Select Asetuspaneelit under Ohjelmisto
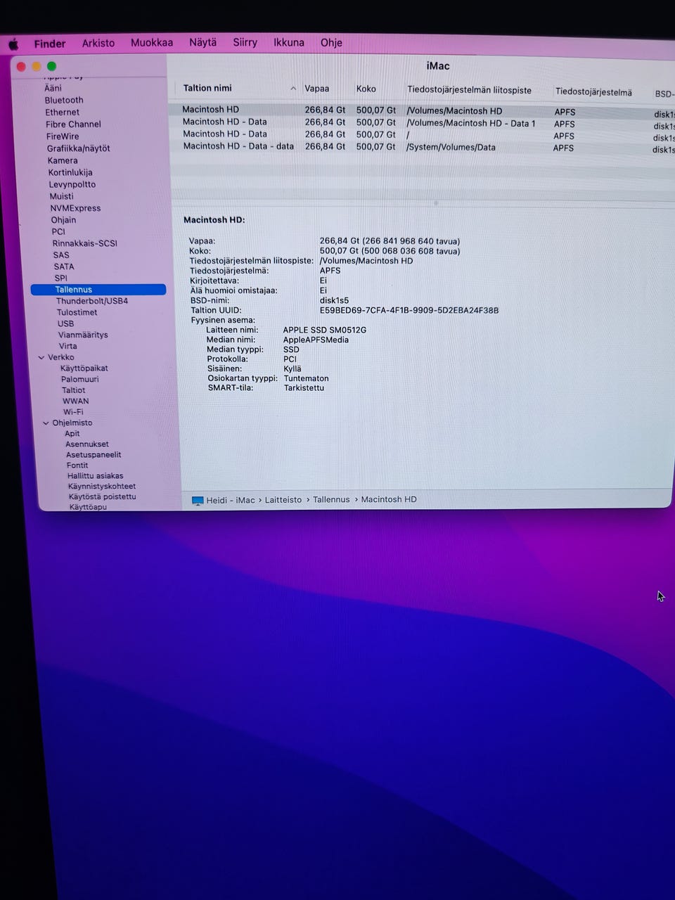Viewport: 675px width, 900px height. pos(94,455)
